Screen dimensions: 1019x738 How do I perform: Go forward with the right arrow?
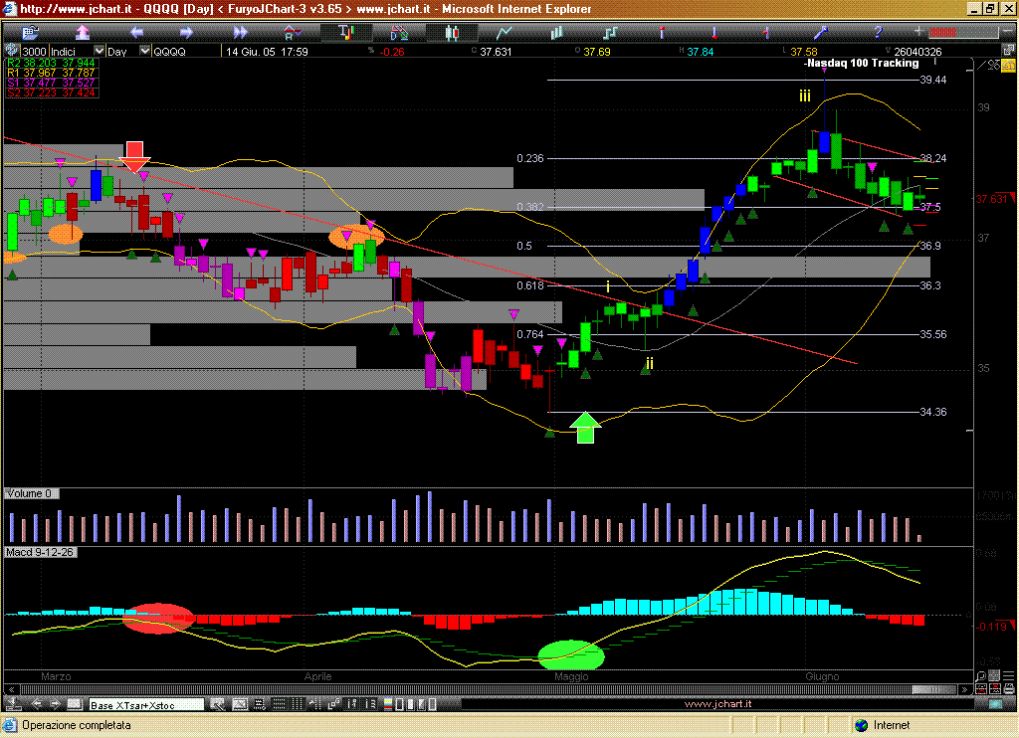point(185,32)
